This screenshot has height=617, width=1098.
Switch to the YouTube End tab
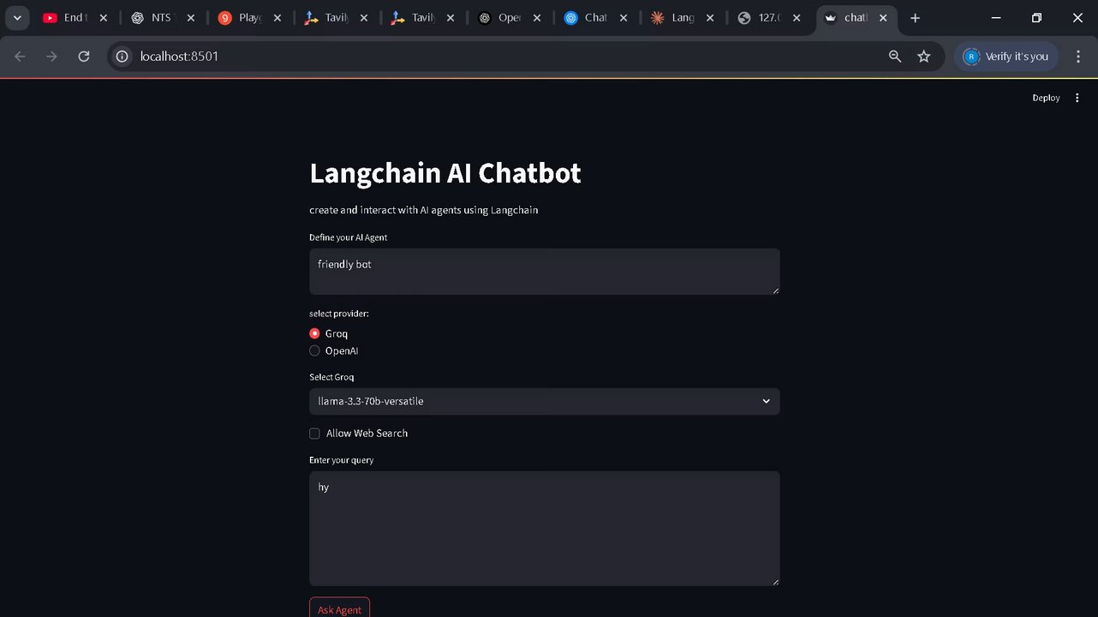coord(67,18)
